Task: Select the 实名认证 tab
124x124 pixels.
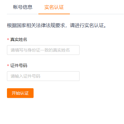Action: coord(54,7)
